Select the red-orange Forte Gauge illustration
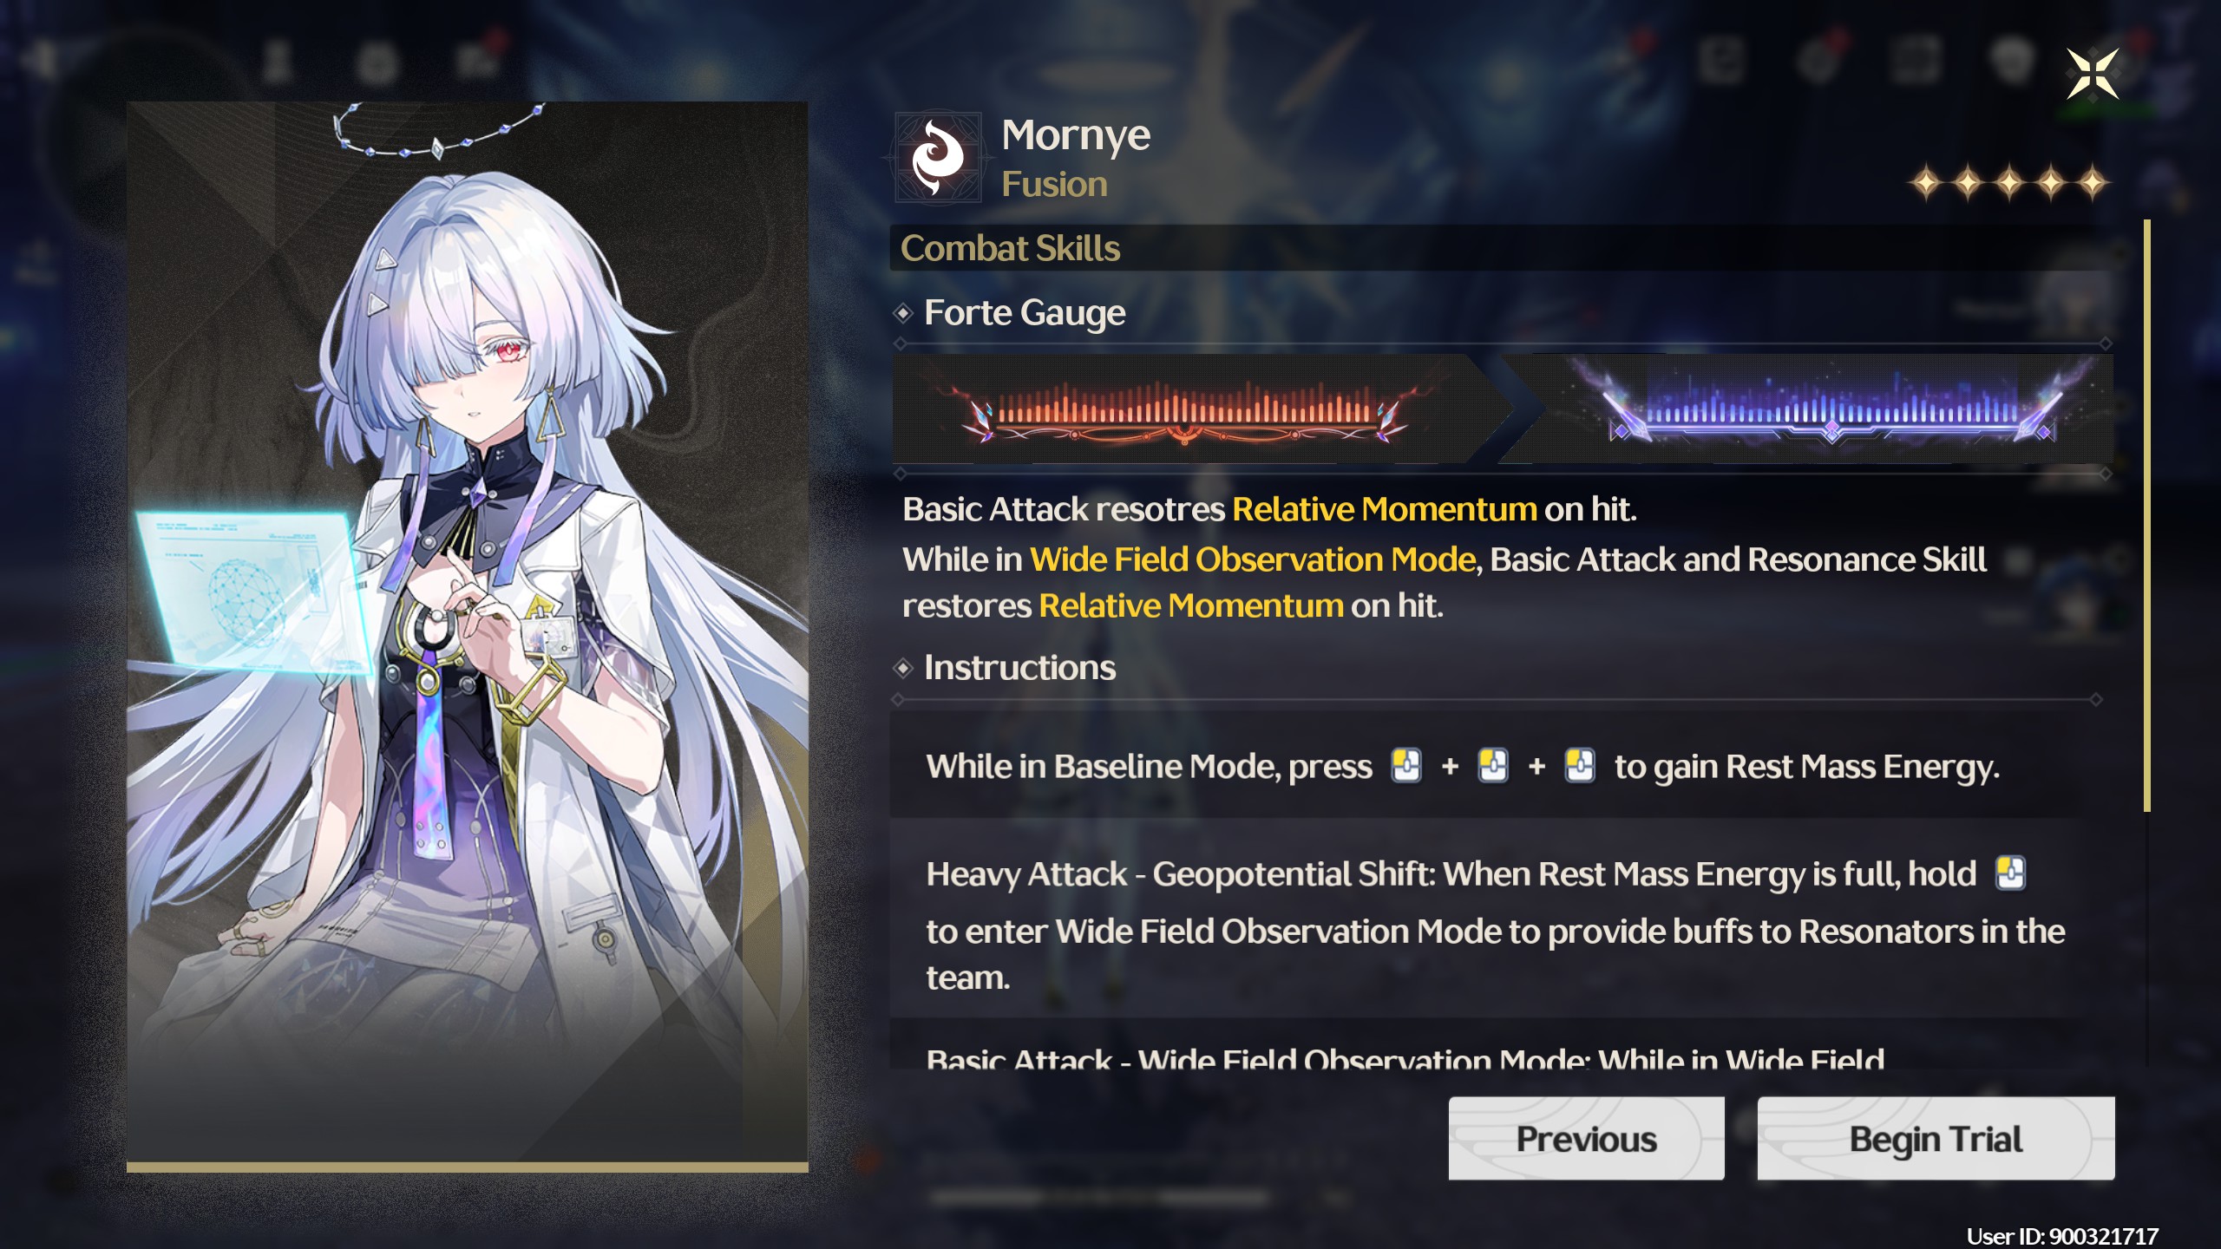This screenshot has width=2221, height=1249. tap(1184, 409)
